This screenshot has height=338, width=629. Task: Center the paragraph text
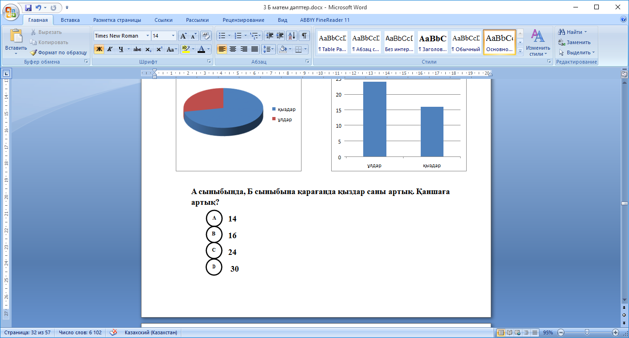pyautogui.click(x=232, y=49)
